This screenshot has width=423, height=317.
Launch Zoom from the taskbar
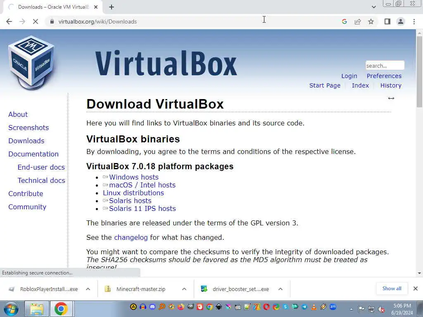tap(333, 307)
